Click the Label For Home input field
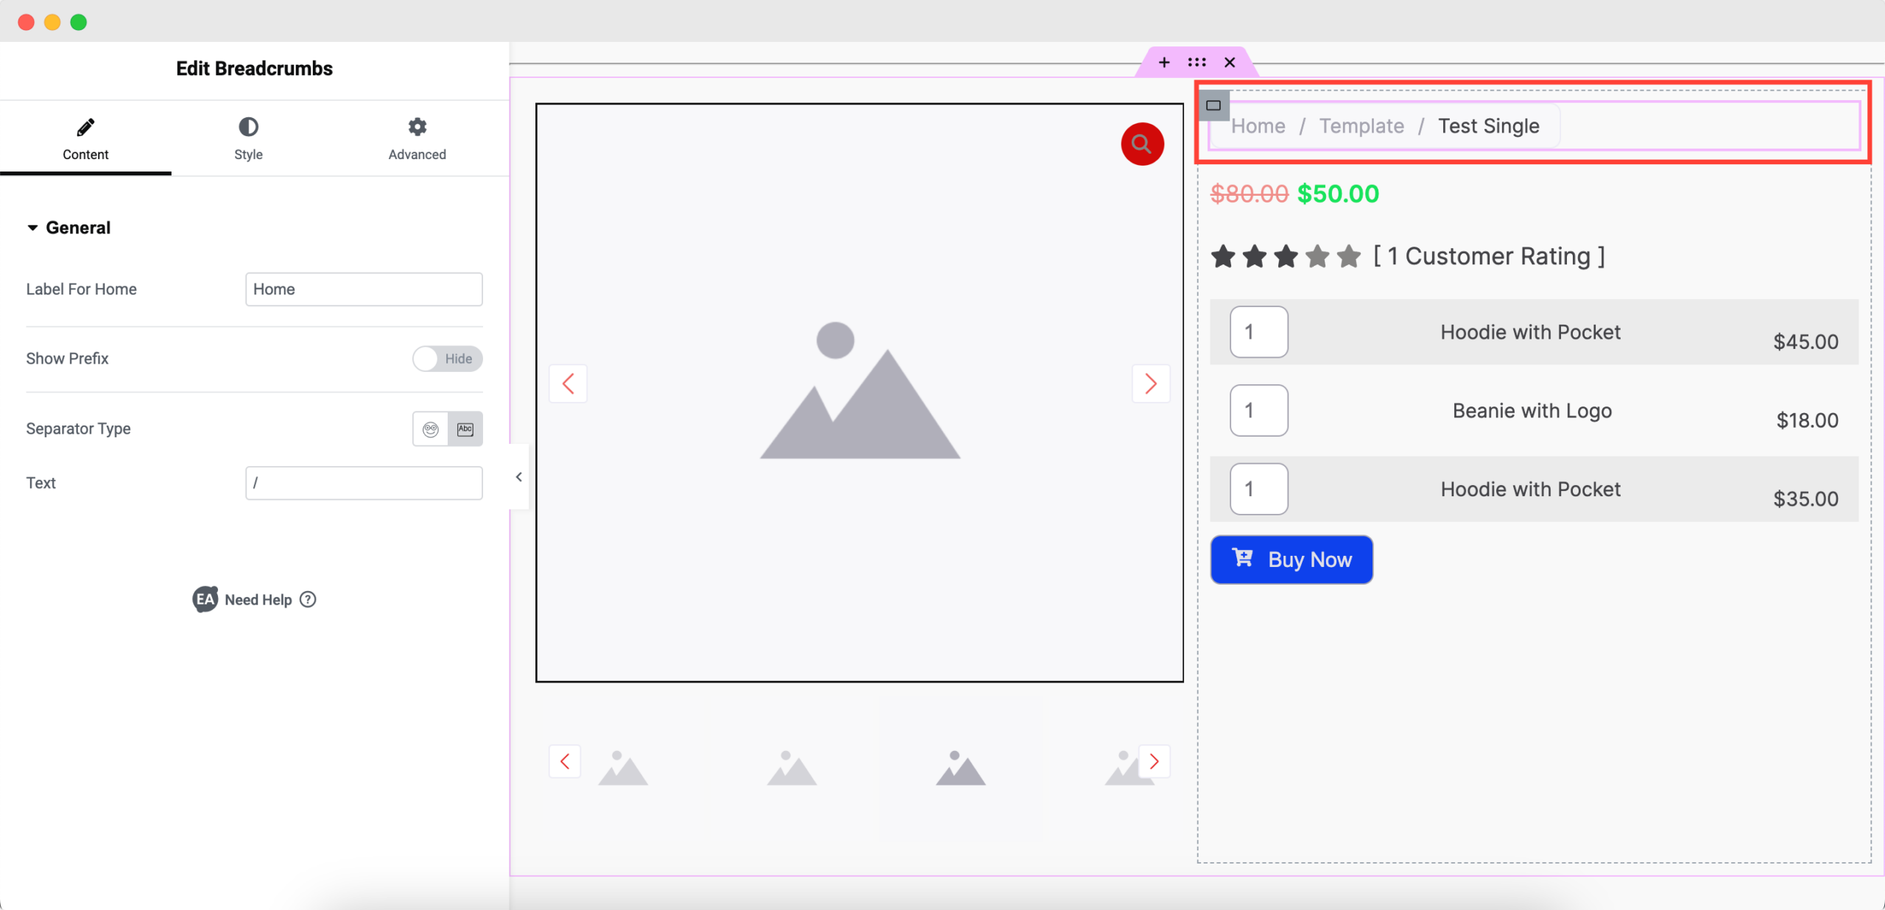Viewport: 1885px width, 910px height. tap(362, 289)
